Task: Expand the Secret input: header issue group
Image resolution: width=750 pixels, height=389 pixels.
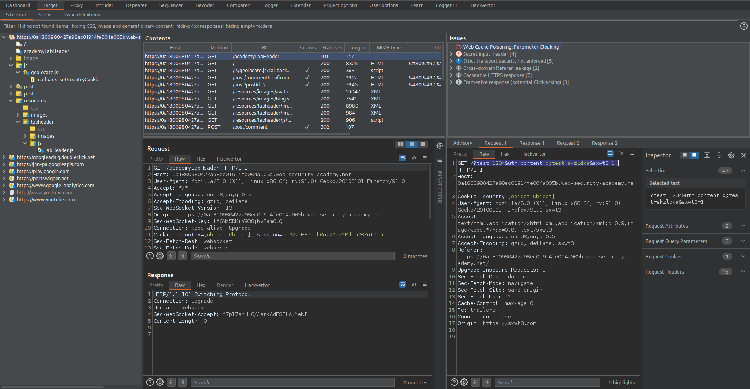Action: click(x=451, y=54)
